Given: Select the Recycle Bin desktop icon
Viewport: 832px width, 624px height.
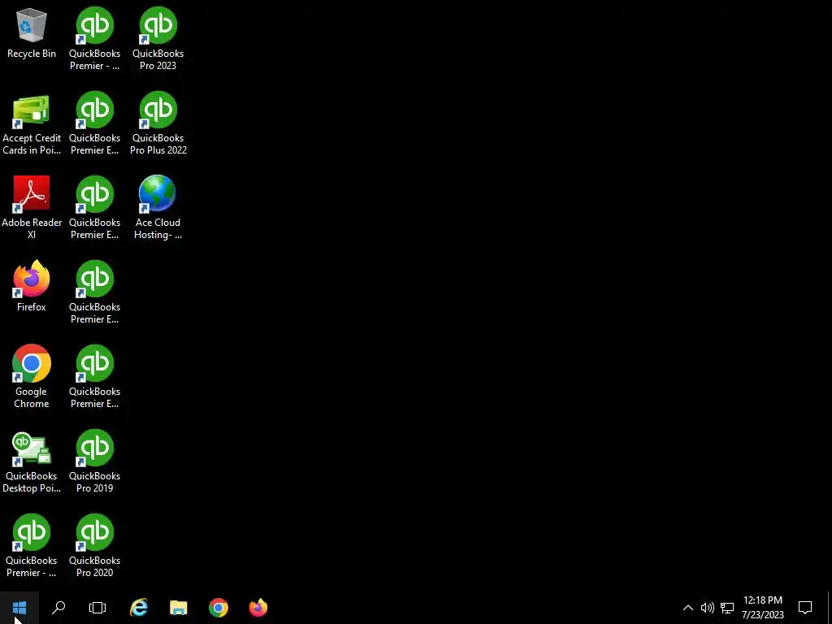Looking at the screenshot, I should (x=32, y=33).
